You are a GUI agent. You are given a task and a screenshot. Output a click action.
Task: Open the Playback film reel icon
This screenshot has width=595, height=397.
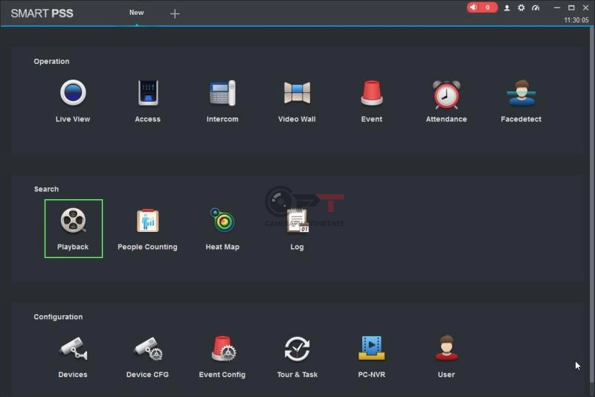pyautogui.click(x=73, y=222)
